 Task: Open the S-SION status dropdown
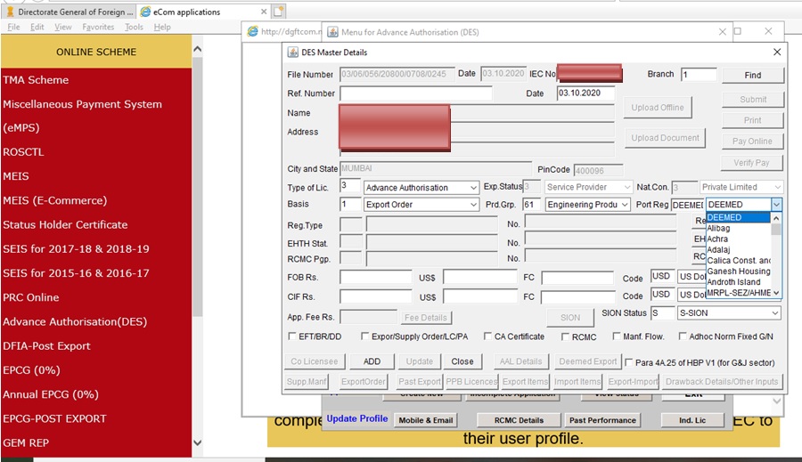775,312
